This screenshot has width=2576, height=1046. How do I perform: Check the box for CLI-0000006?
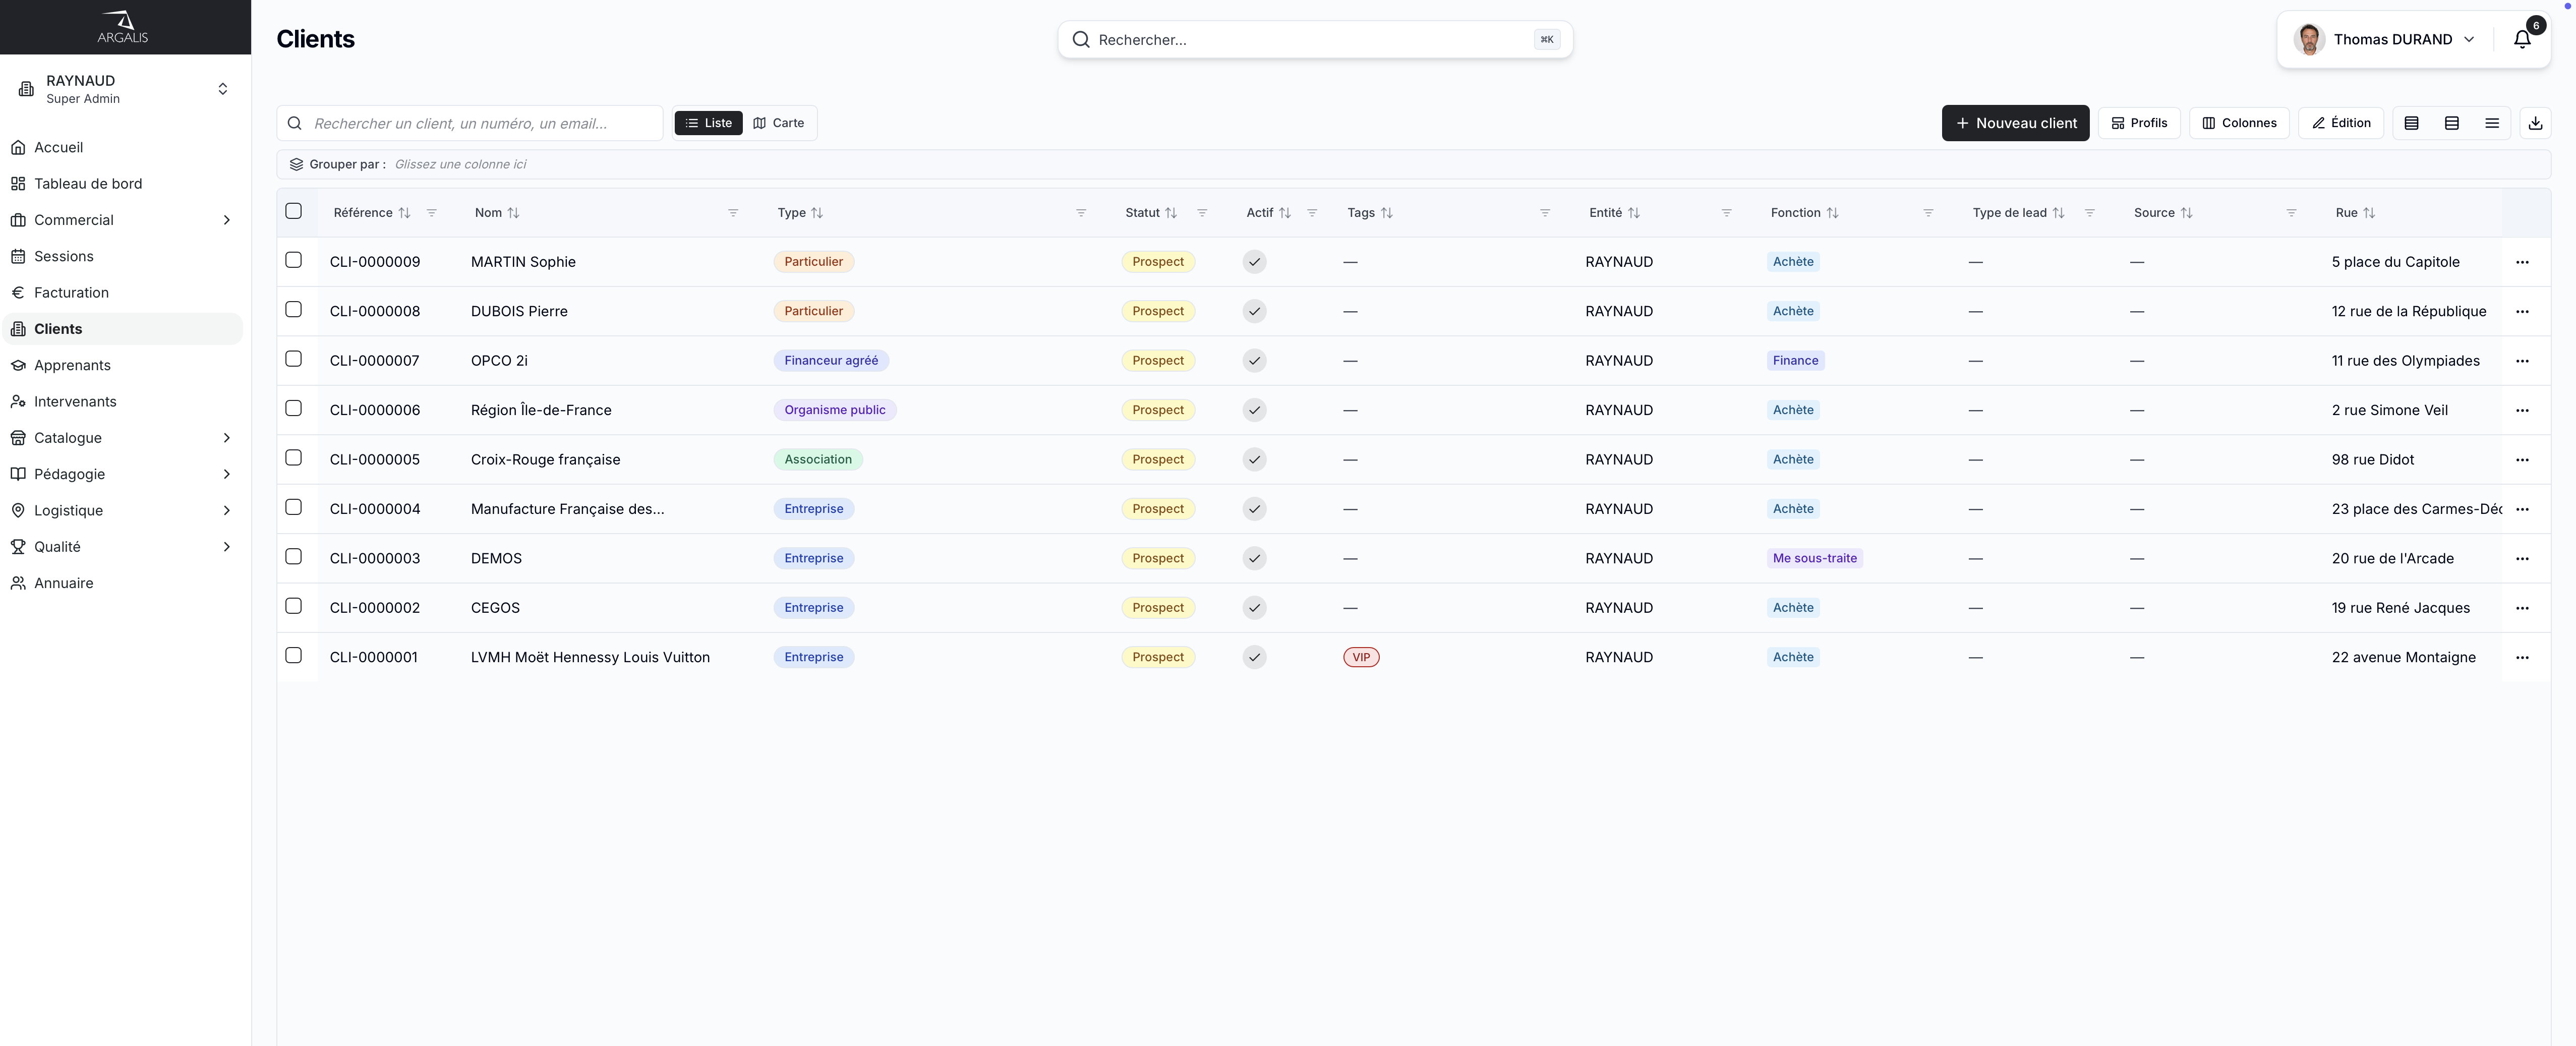293,408
